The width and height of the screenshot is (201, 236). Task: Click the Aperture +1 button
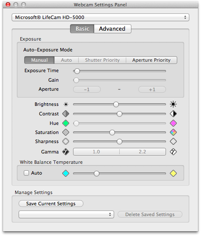[152, 89]
